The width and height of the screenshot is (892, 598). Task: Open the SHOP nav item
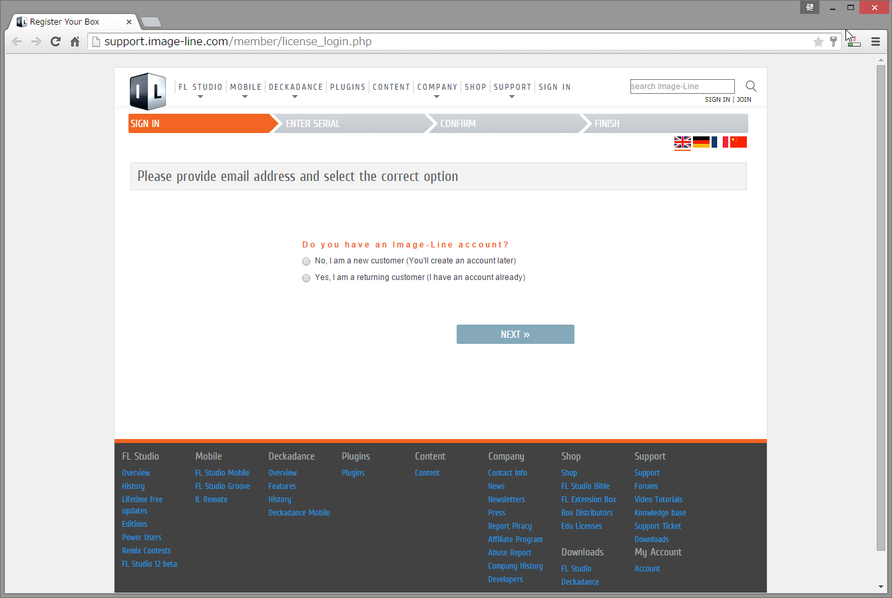(x=475, y=87)
